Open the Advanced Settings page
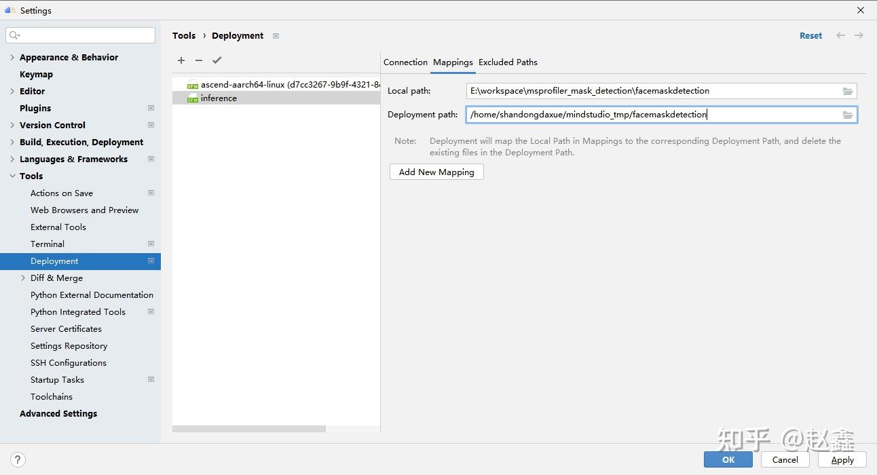877x475 pixels. point(58,413)
